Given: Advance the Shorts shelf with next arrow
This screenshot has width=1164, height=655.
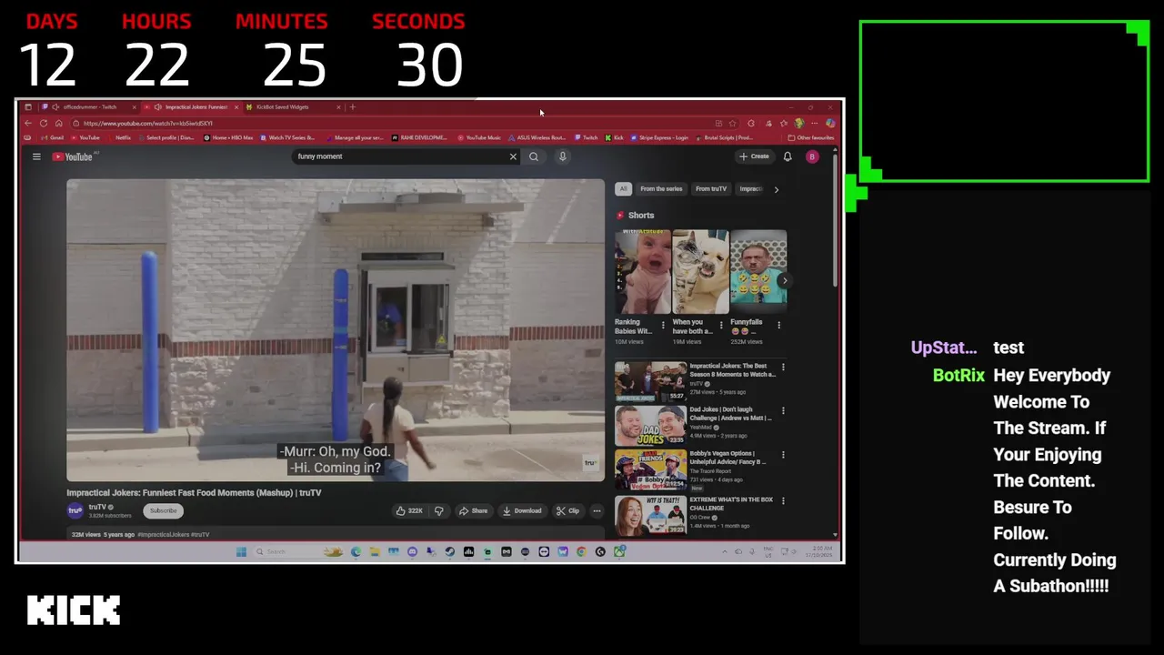Looking at the screenshot, I should click(784, 280).
